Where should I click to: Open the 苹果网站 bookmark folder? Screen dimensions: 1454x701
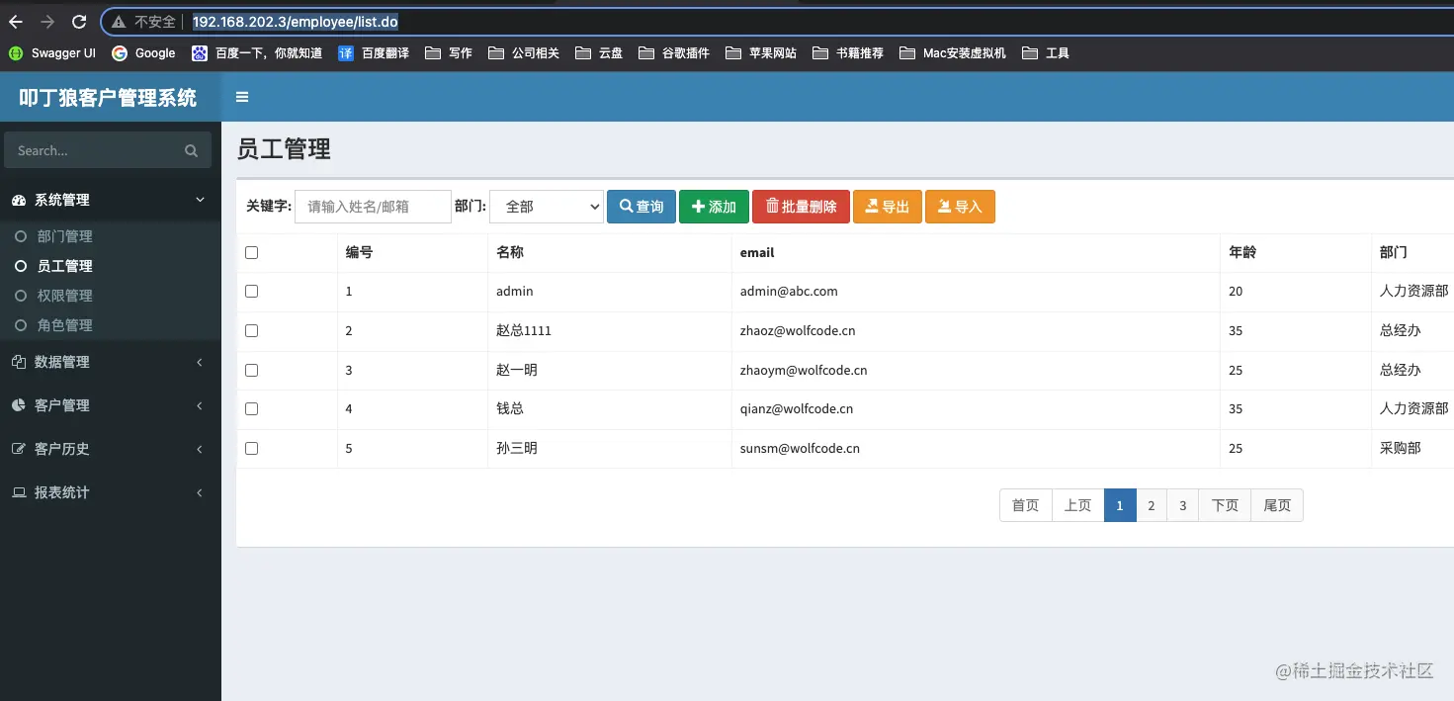pos(760,53)
